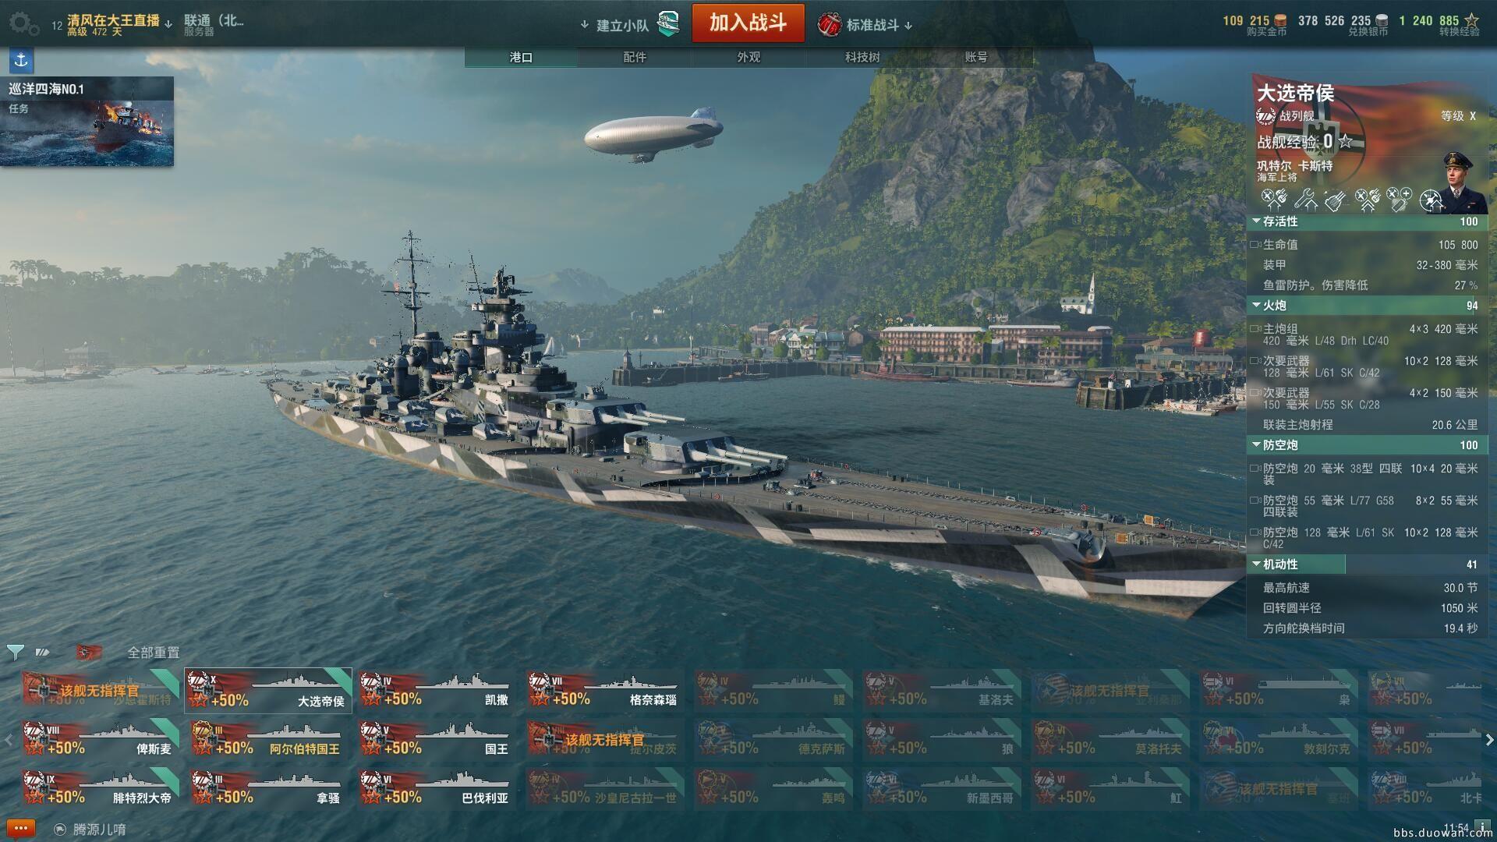Open the 标准战斗 battle type dropdown

pyautogui.click(x=865, y=25)
